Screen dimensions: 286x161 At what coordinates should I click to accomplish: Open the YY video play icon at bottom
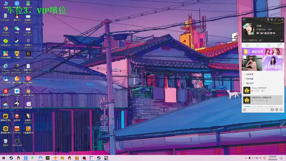(272, 110)
